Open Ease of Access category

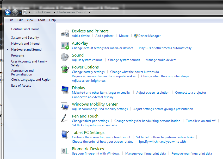21,86
